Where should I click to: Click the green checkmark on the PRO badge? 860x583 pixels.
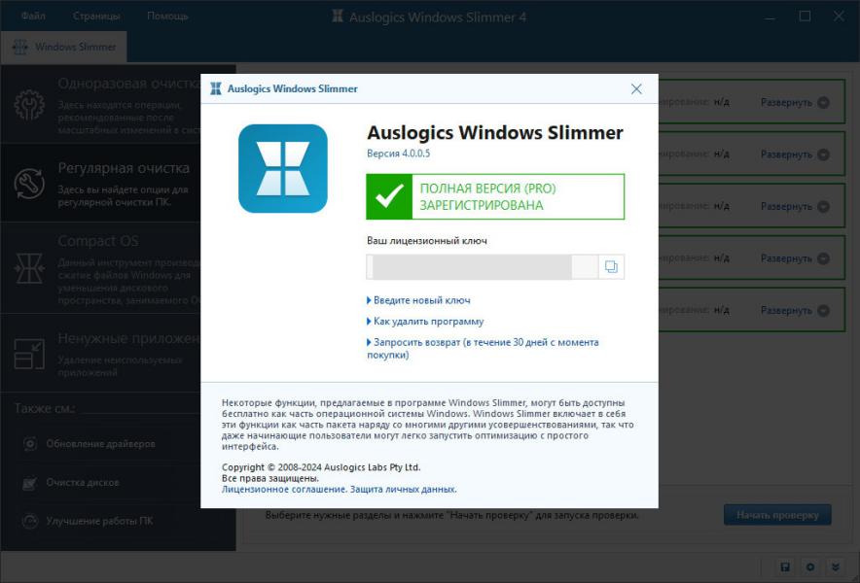(x=389, y=196)
